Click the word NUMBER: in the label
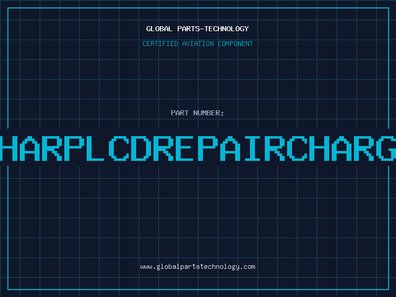Viewport: 396px width, 297px height. coord(208,113)
